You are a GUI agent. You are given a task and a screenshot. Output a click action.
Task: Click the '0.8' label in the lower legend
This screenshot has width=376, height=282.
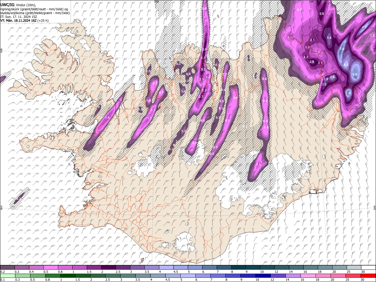point(48,280)
